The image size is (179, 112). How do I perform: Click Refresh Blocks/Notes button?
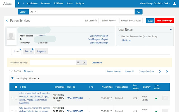click(131, 20)
